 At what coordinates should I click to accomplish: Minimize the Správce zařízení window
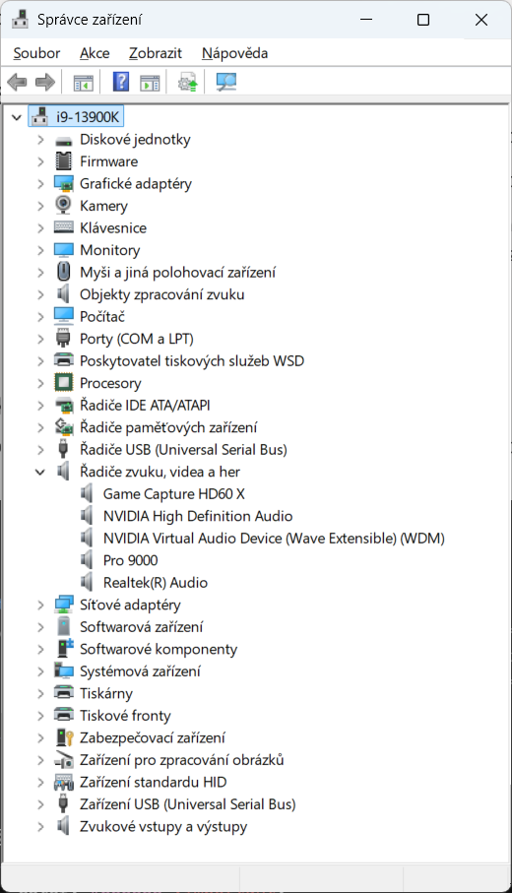pyautogui.click(x=366, y=20)
